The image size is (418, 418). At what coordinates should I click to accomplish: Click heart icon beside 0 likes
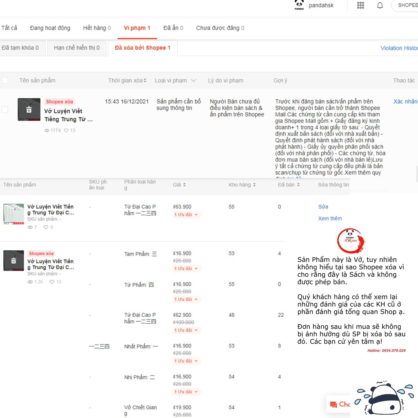[x=46, y=227]
